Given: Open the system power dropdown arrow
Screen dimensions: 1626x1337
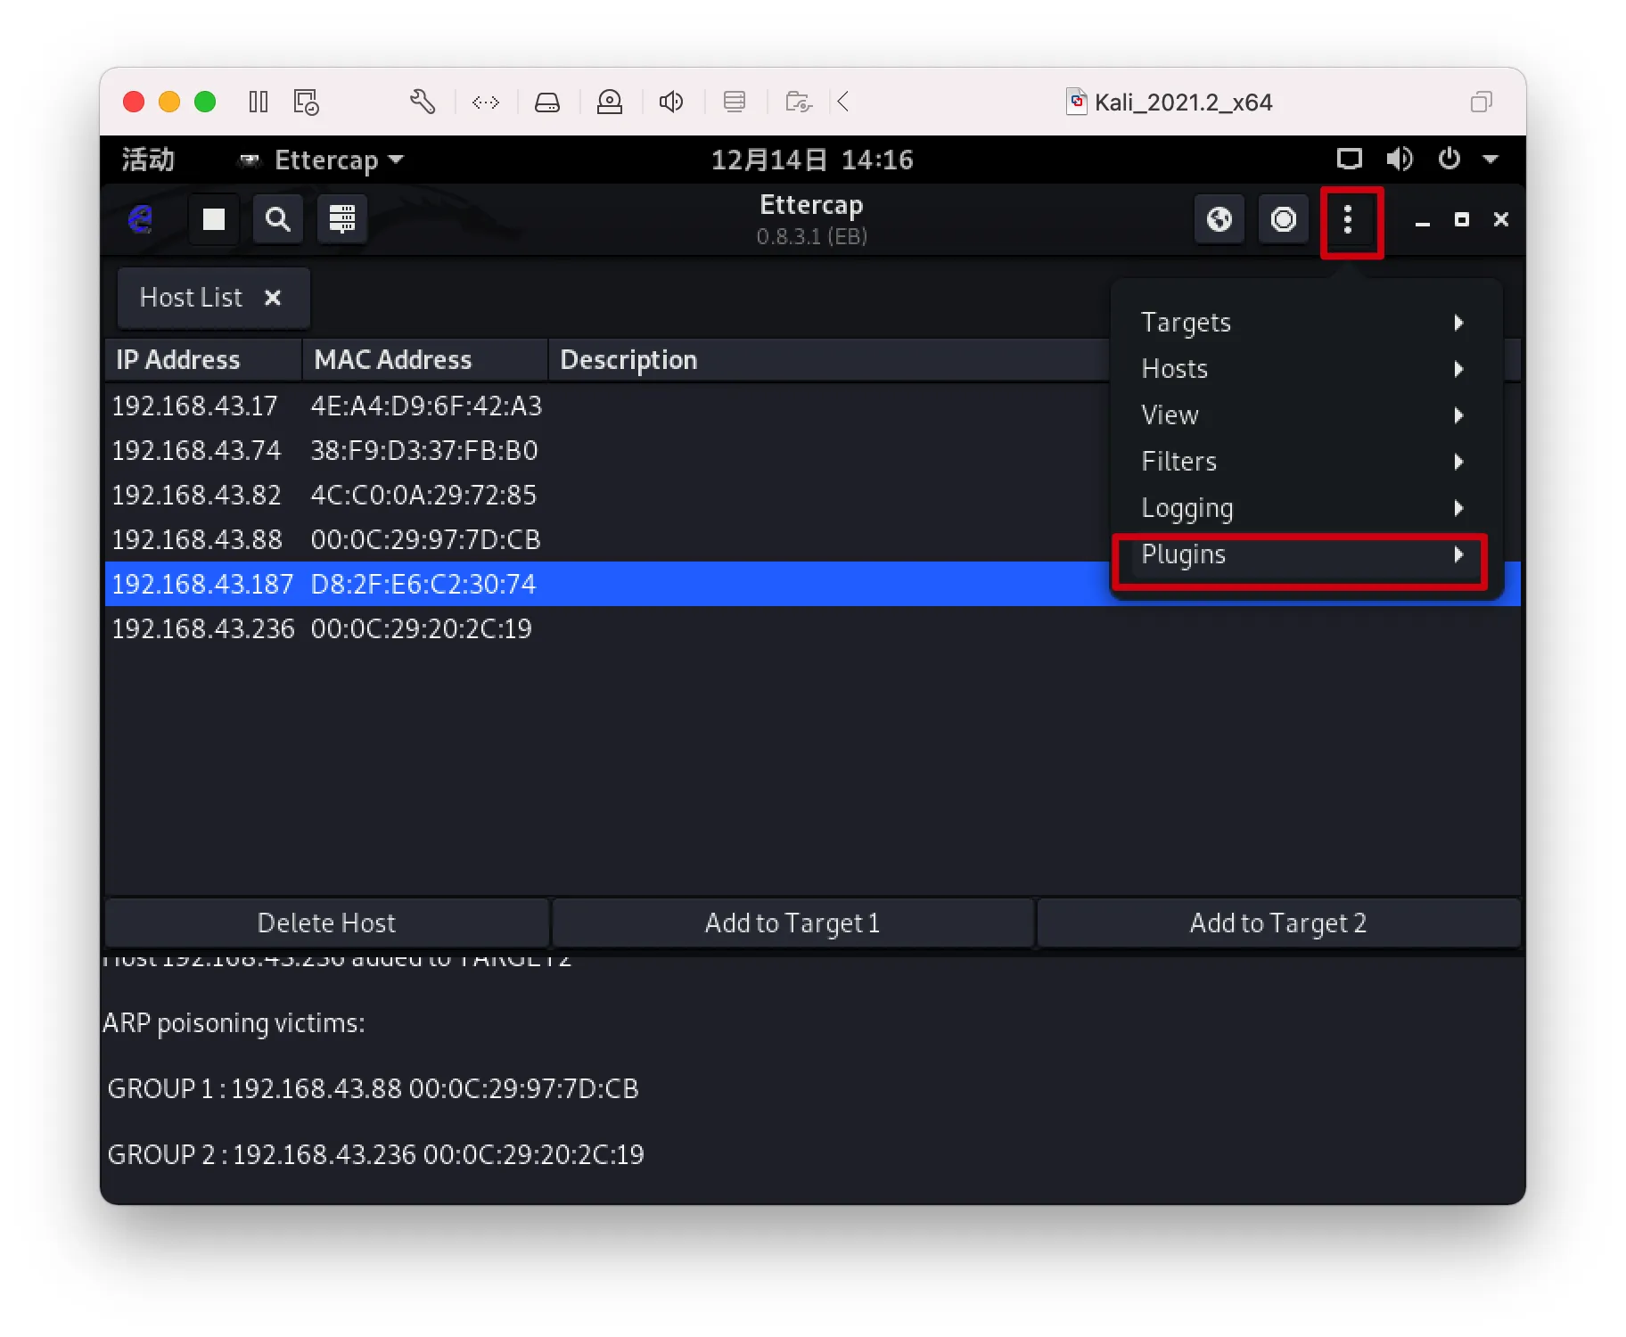Looking at the screenshot, I should tap(1490, 160).
